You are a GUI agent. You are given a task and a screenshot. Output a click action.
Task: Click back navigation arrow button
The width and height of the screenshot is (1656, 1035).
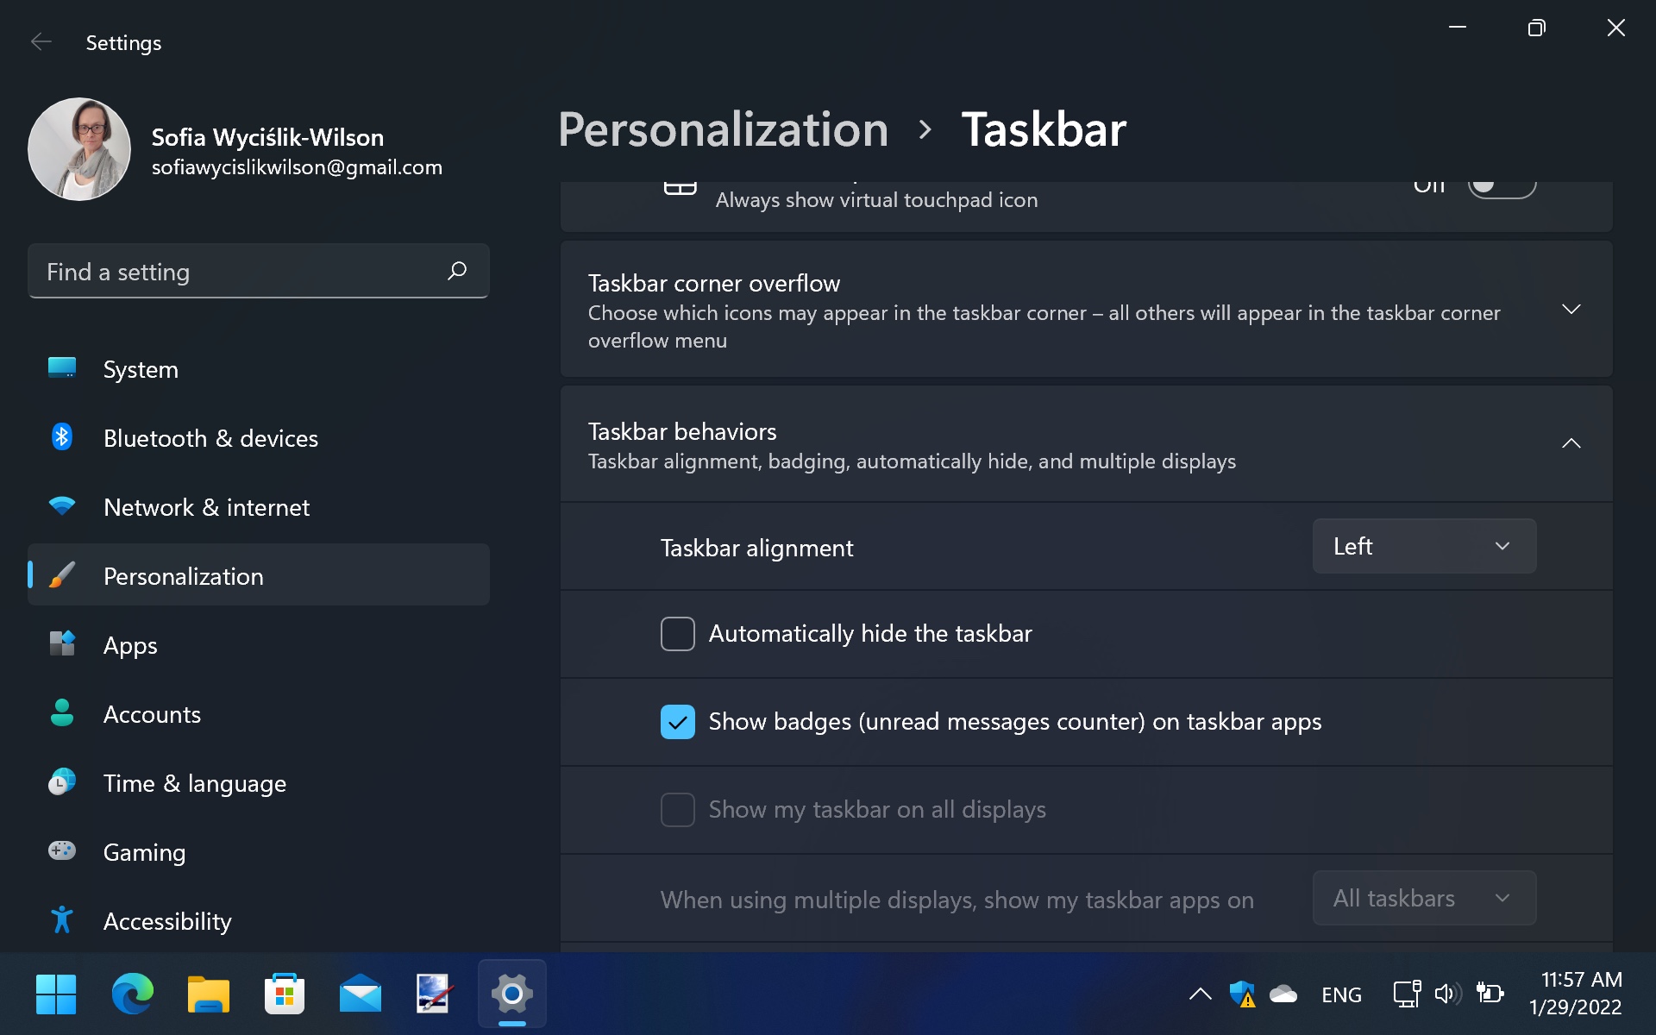pyautogui.click(x=38, y=41)
